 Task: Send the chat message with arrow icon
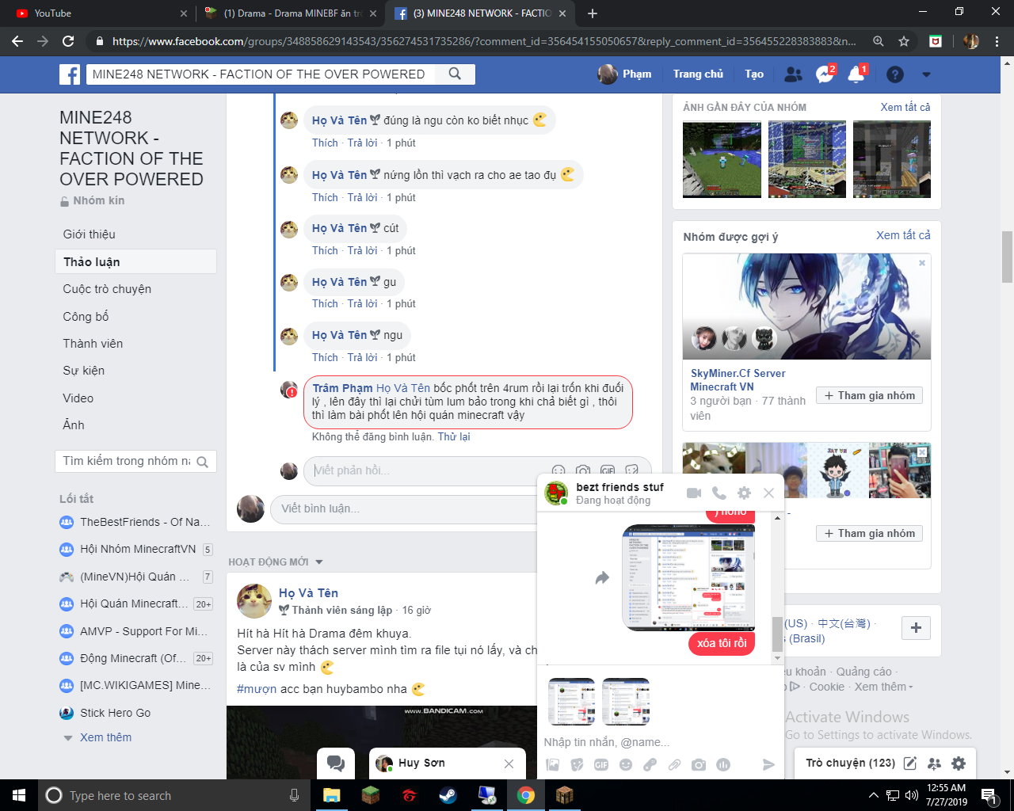(768, 764)
